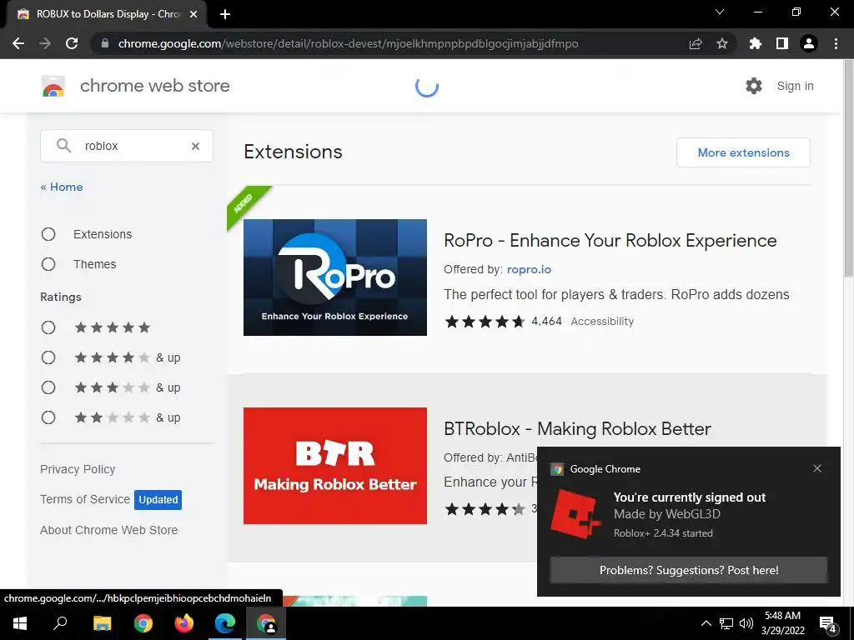The image size is (854, 640).
Task: Open the Extensions puzzle menu
Action: click(755, 43)
